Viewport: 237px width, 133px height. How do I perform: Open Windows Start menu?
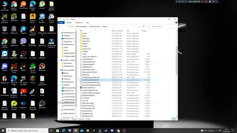click(x=3, y=130)
